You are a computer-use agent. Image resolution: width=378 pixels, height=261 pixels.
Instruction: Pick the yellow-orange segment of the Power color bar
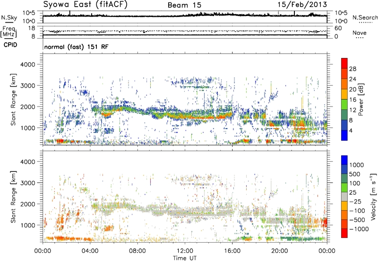[344, 94]
